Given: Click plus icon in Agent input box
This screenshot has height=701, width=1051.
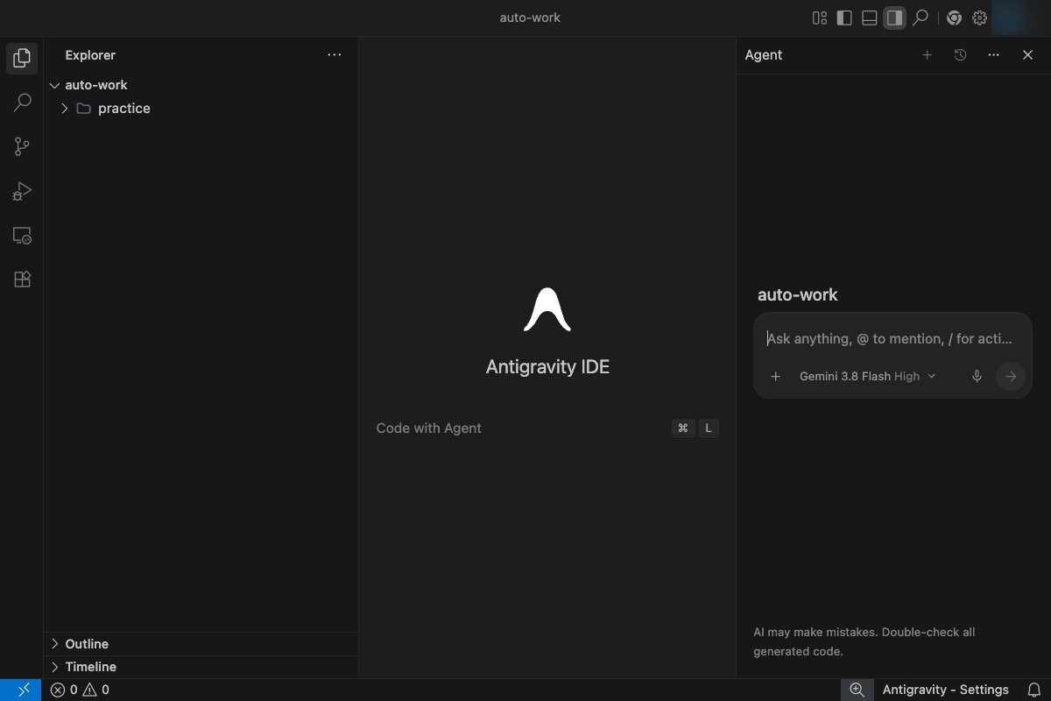Looking at the screenshot, I should 775,377.
